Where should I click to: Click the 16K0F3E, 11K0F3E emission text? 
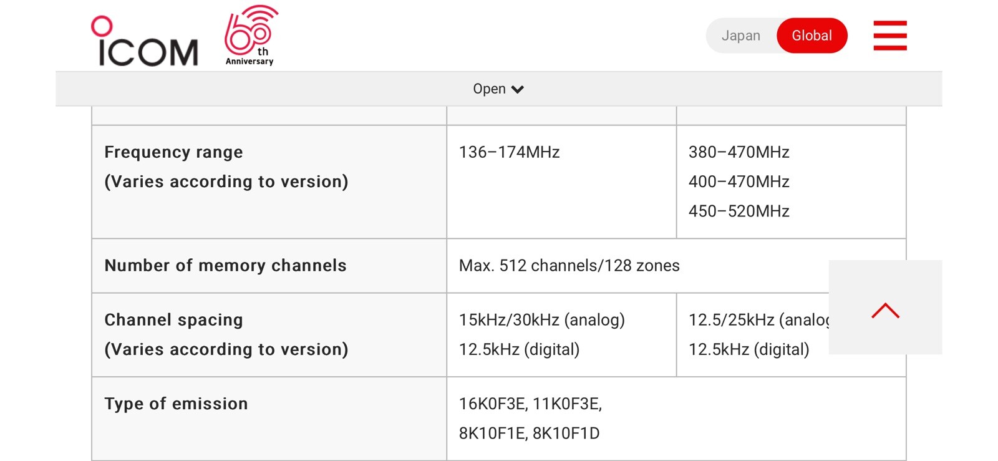[531, 404]
